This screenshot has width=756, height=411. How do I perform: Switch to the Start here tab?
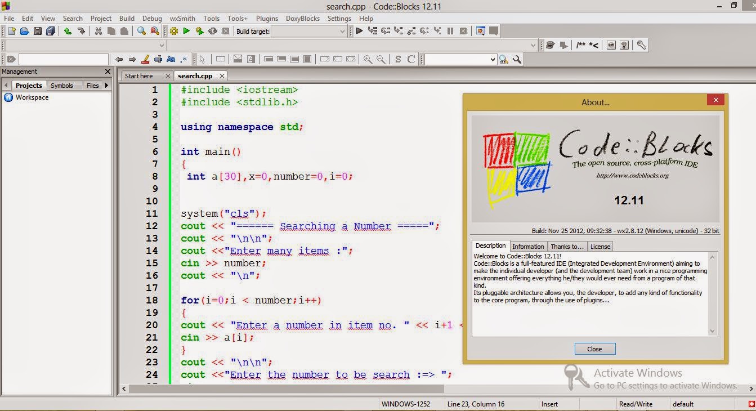pos(139,76)
